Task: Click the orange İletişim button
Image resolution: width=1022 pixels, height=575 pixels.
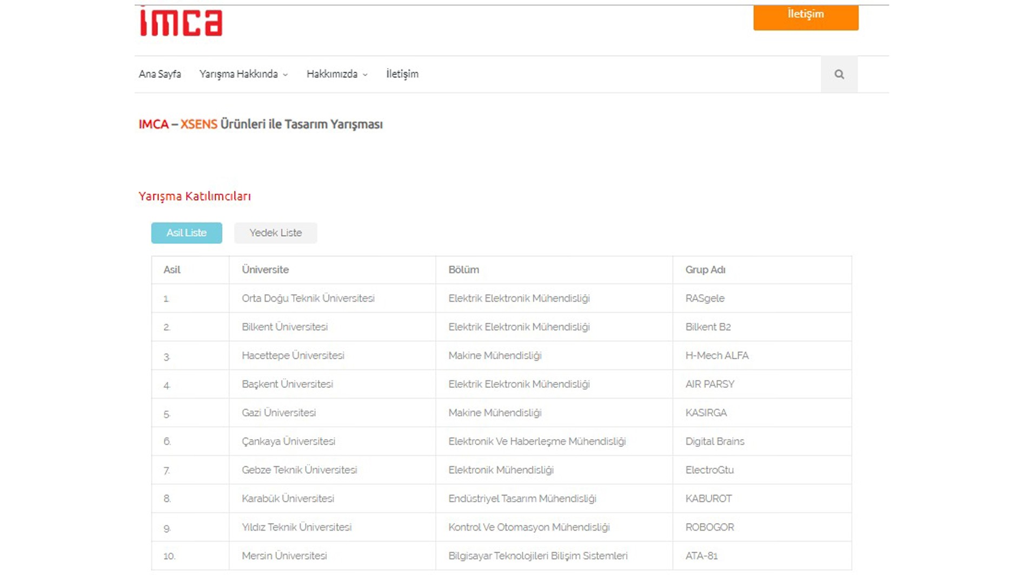Action: click(806, 17)
